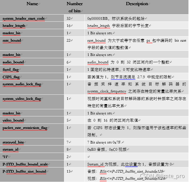Click the 6 bits value cell
The width and height of the screenshot is (189, 182).
pos(74,62)
